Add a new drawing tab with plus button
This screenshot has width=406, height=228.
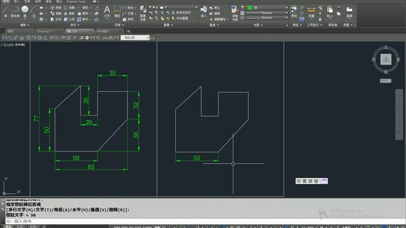pyautogui.click(x=128, y=31)
